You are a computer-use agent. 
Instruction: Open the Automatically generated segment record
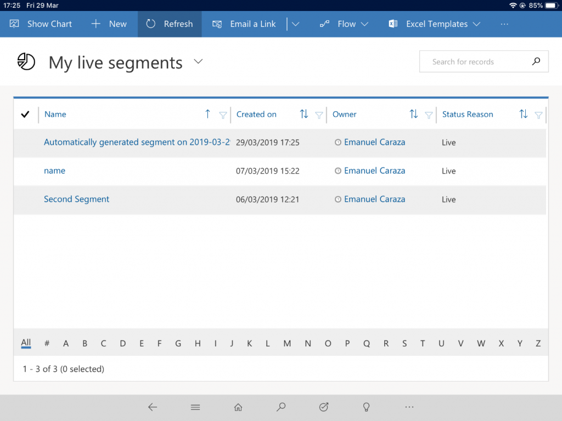coord(137,143)
